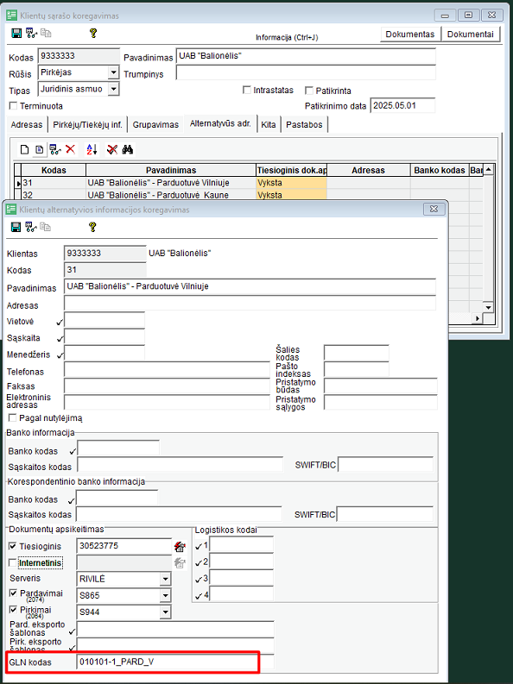Screen dimensions: 513x684
Task: Open the Pastabos tab
Action: tap(304, 125)
